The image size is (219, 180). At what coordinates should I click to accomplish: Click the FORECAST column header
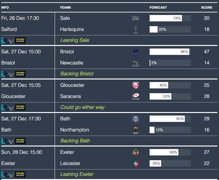(158, 7)
